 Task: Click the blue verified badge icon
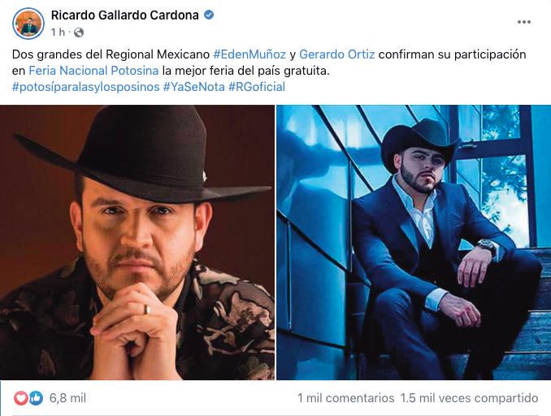tap(209, 15)
